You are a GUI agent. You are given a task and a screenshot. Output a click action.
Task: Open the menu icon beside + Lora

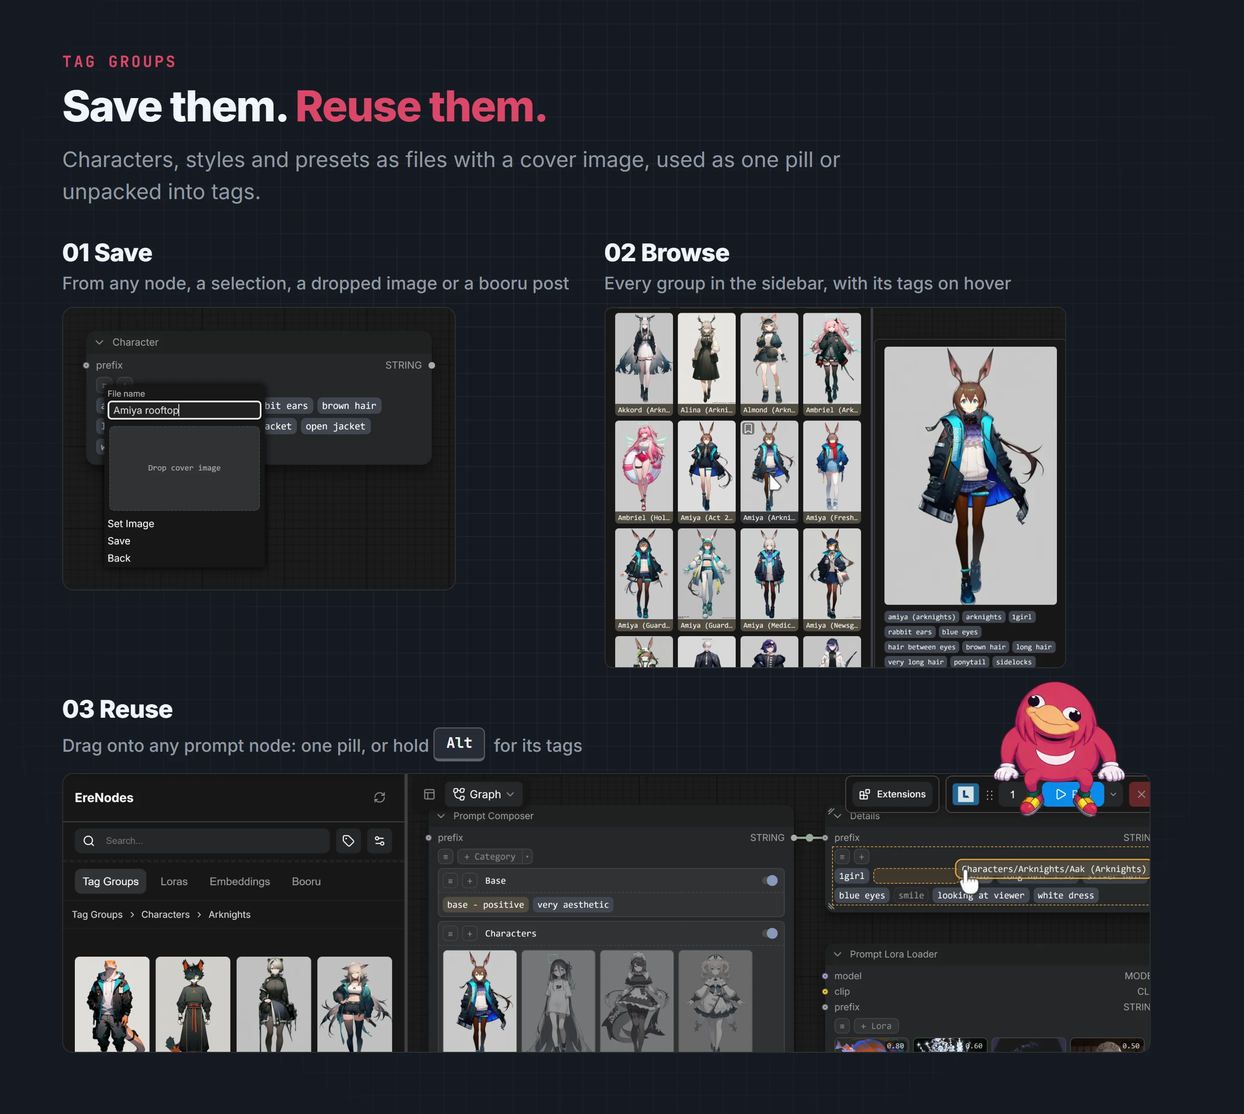842,1026
